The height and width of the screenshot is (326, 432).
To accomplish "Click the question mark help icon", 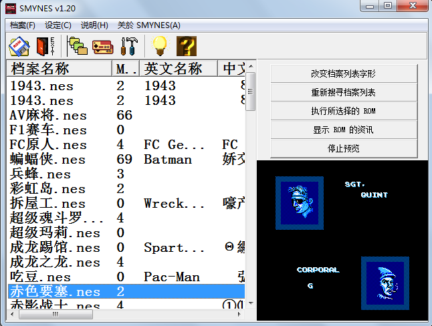I will tap(187, 46).
